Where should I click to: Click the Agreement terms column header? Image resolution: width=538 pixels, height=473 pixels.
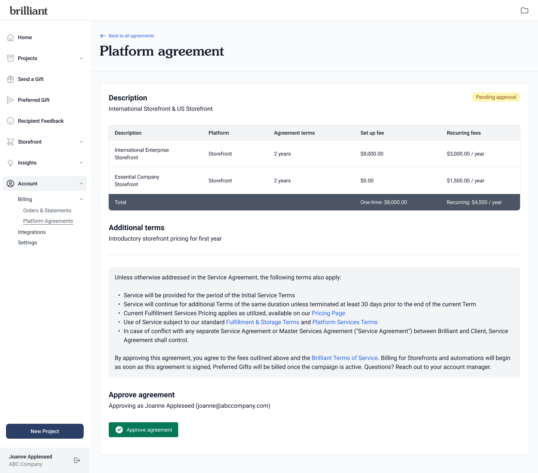(294, 133)
